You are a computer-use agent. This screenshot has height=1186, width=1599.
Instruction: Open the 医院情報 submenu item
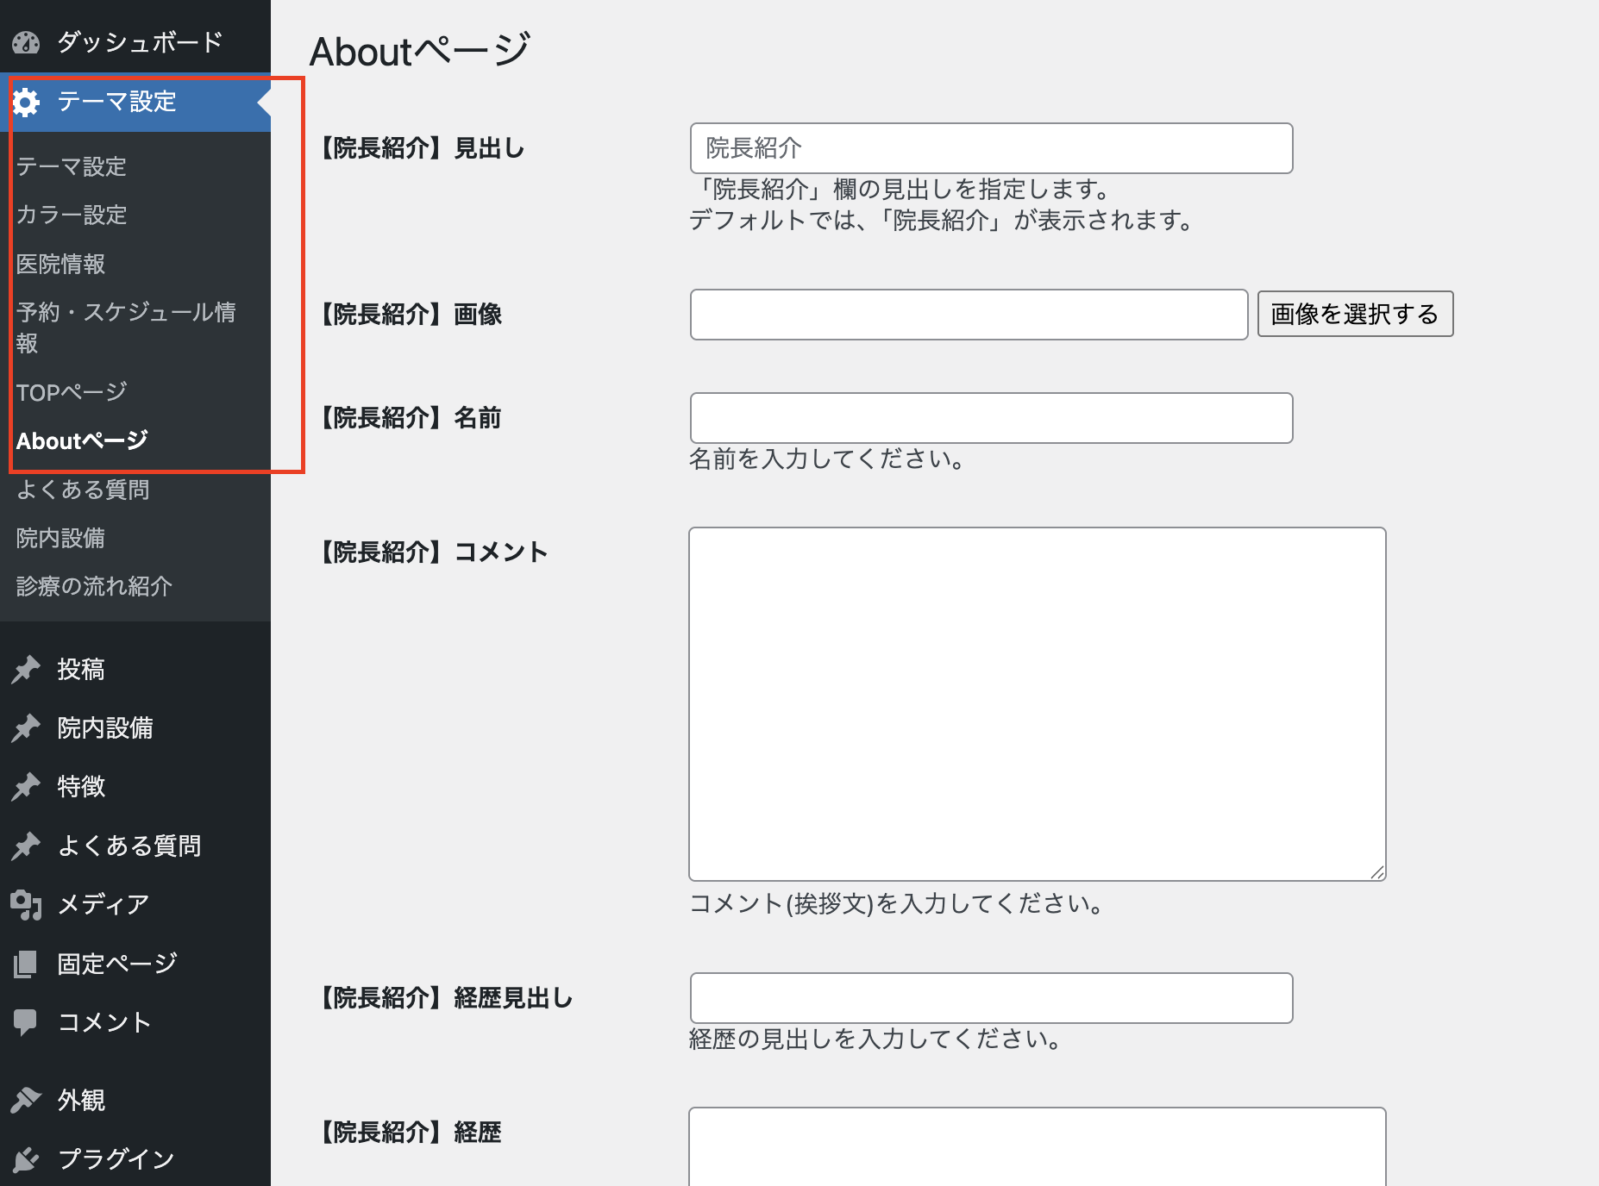coord(60,264)
